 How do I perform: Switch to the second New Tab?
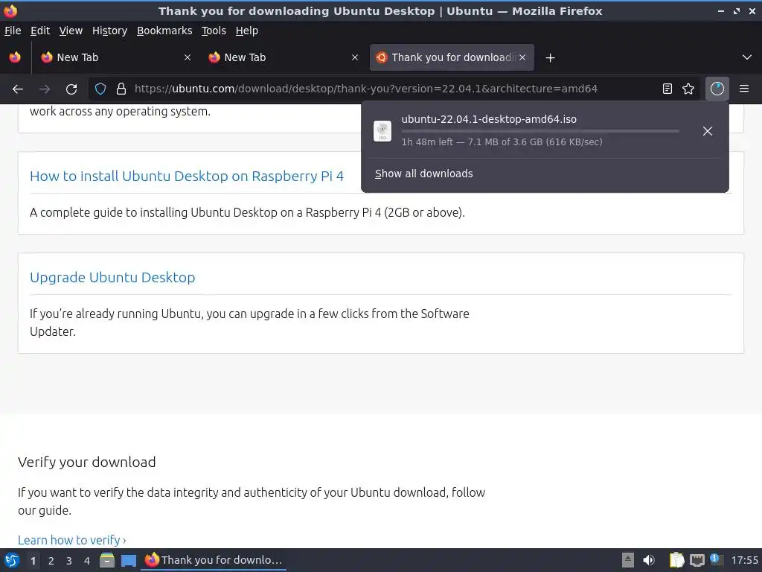284,57
